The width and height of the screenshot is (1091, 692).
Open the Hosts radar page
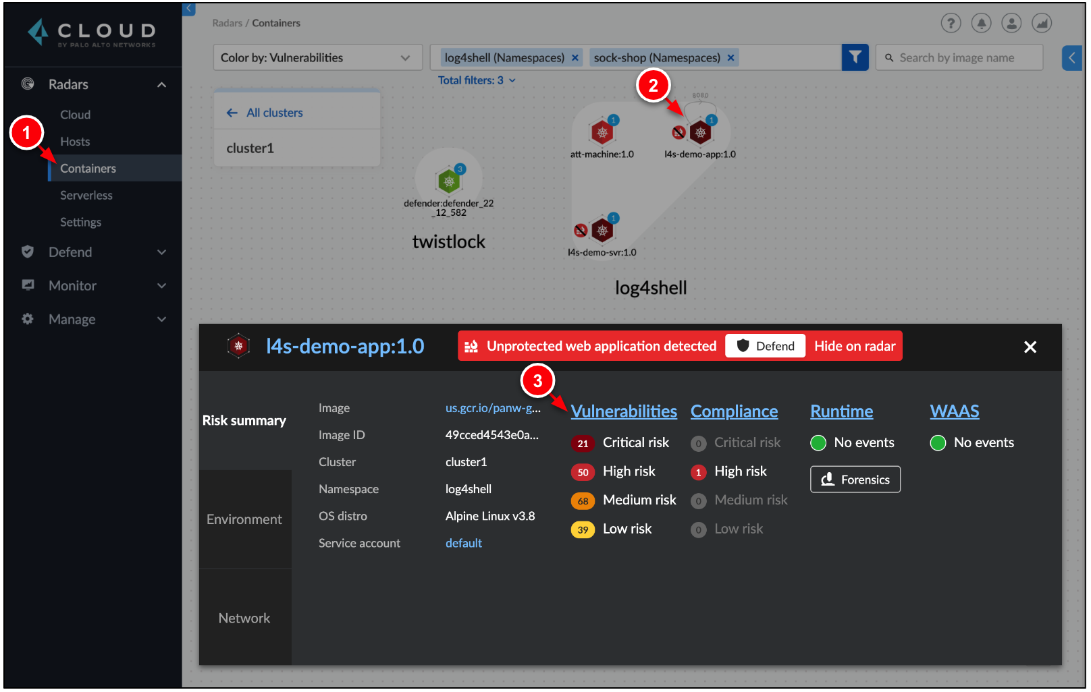[75, 142]
